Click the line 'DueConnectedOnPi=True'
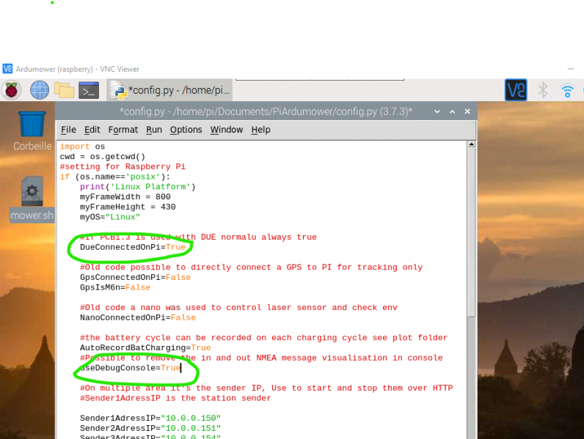Image resolution: width=584 pixels, height=439 pixels. pos(133,247)
